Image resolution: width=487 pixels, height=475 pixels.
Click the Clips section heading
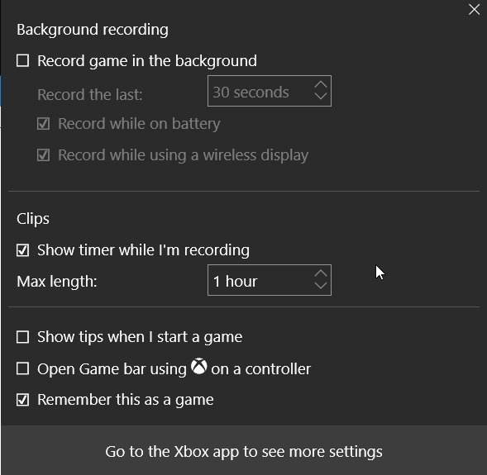33,219
